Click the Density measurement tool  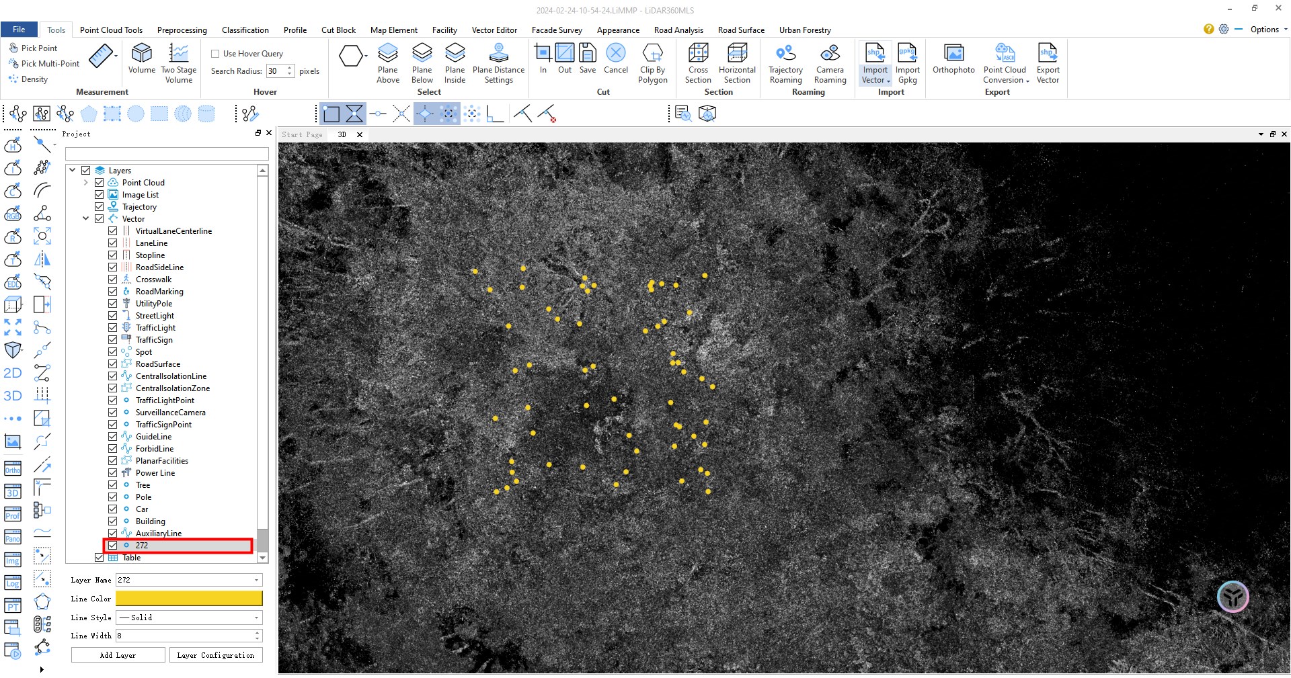click(28, 79)
